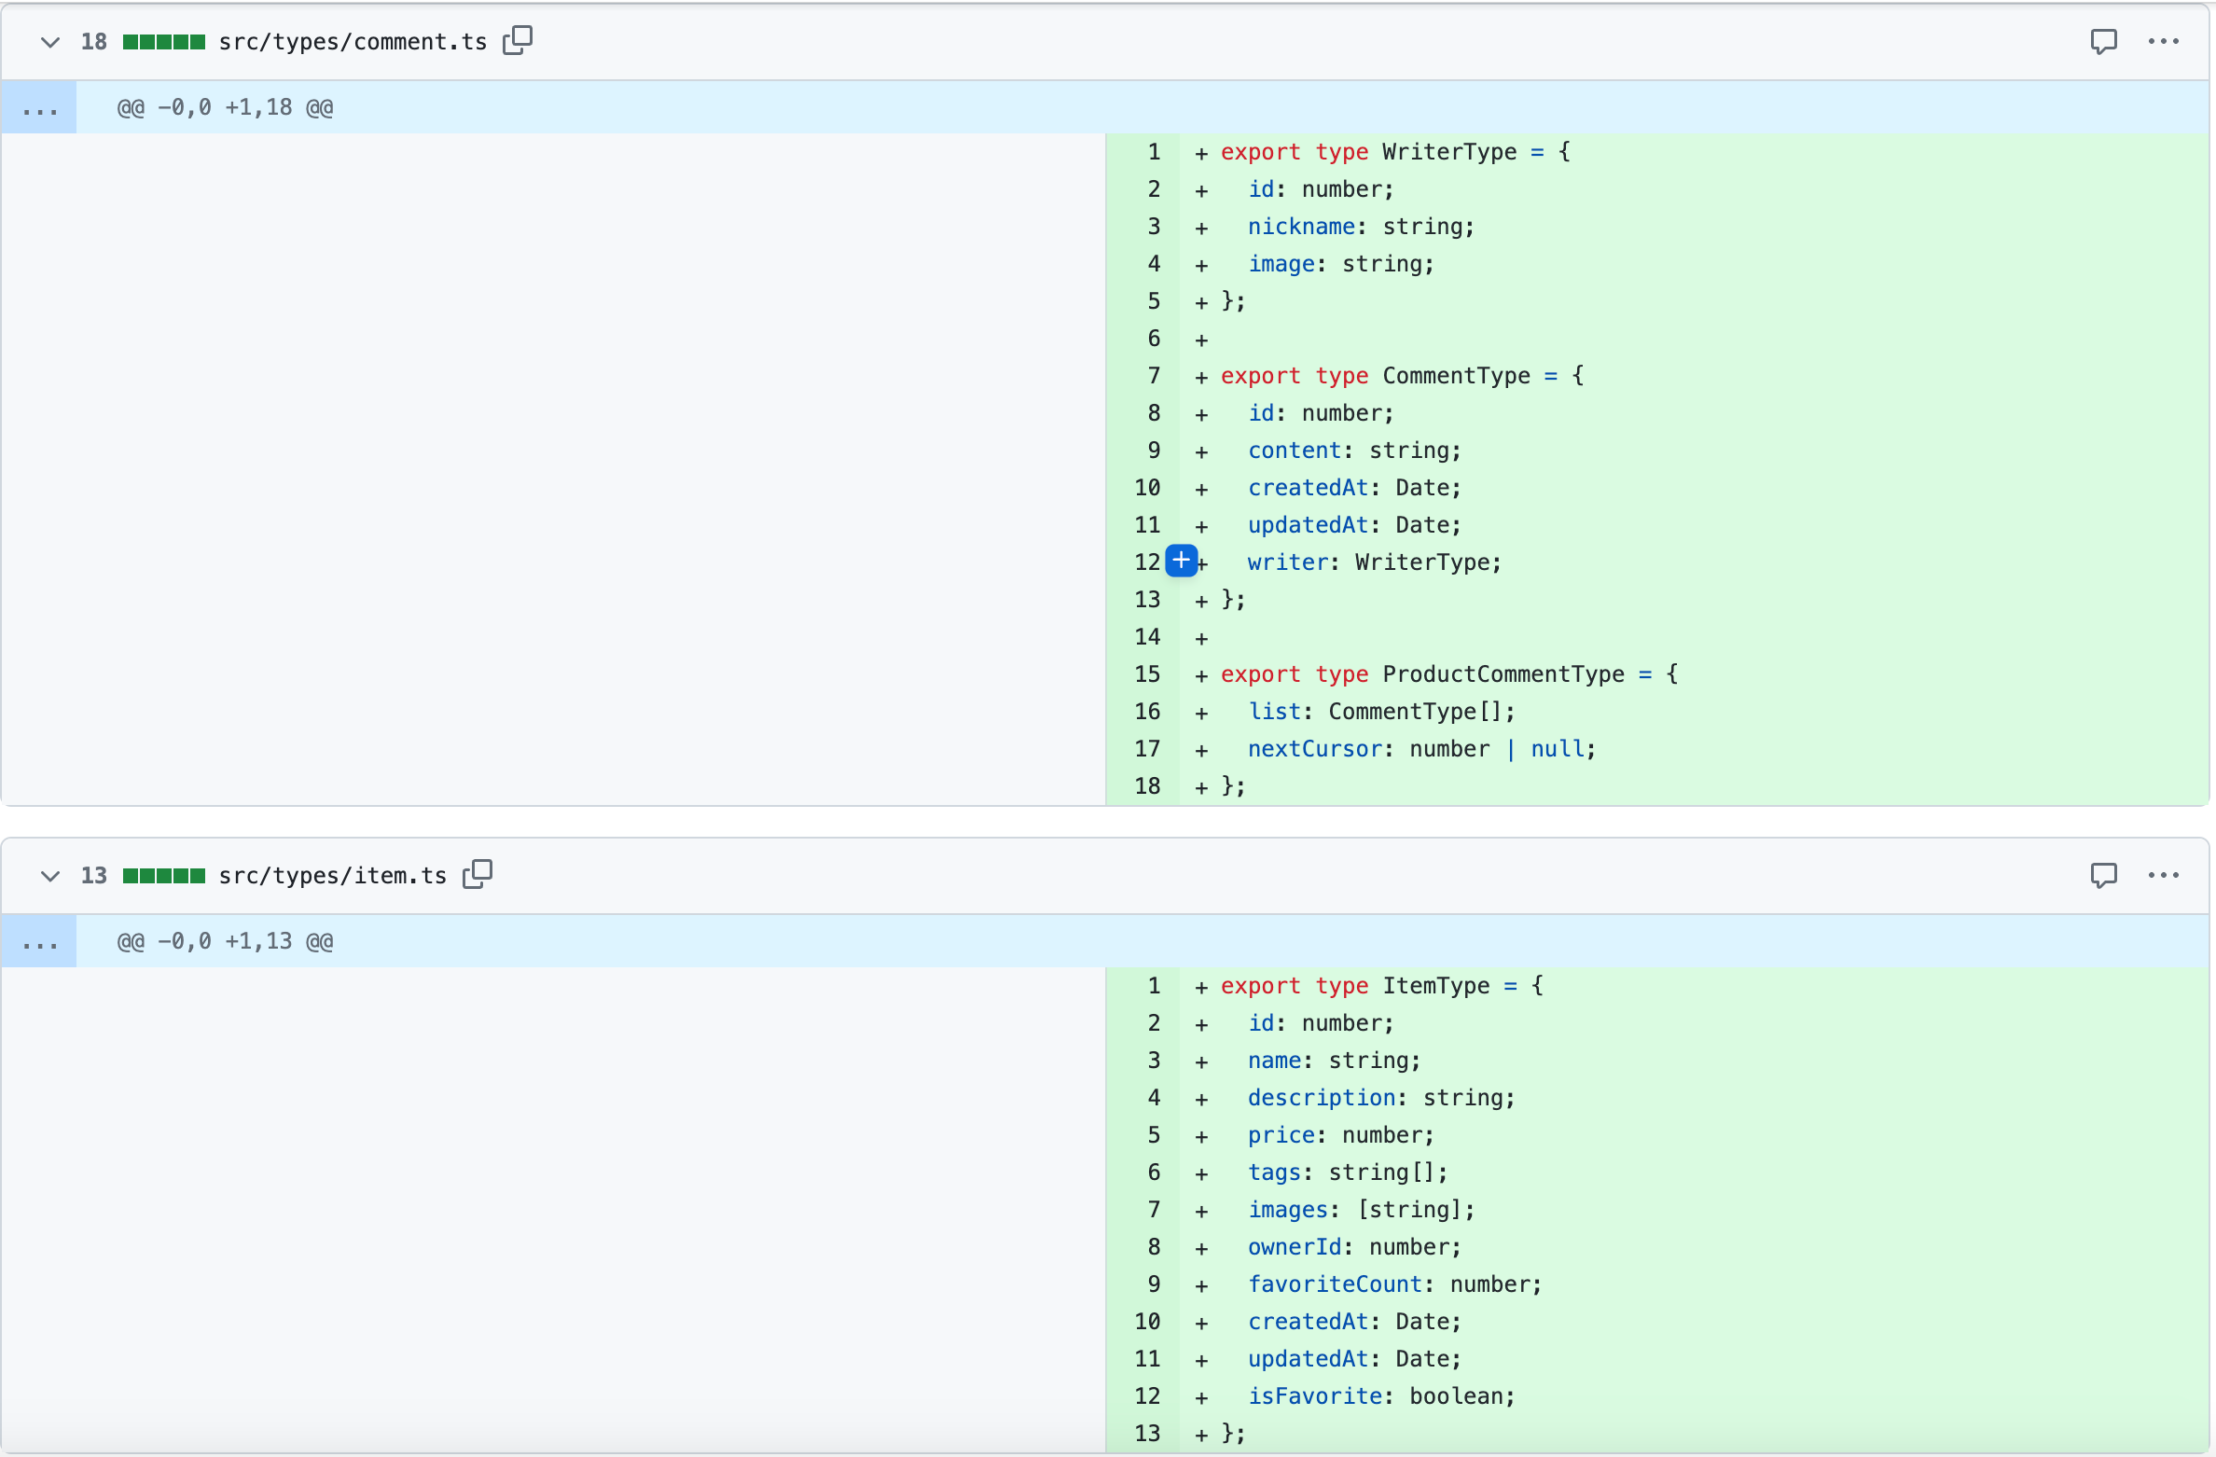2216x1457 pixels.
Task: Collapse the item.ts file diff
Action: 50,876
